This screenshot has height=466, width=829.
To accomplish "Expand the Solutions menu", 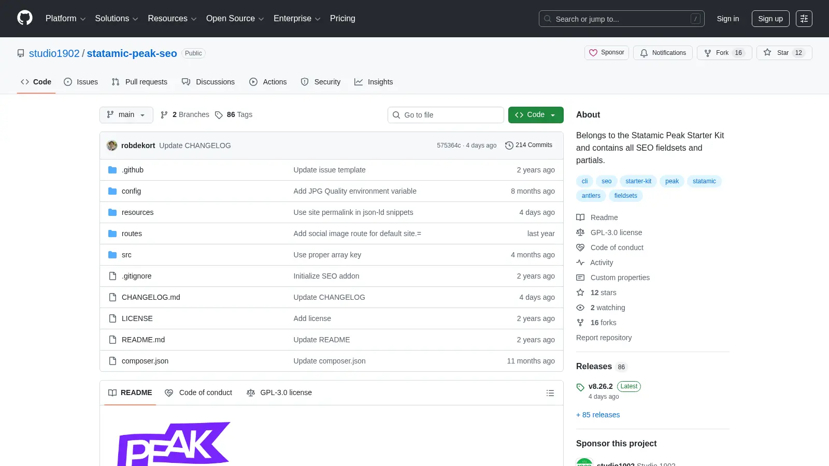I will 117,19.
